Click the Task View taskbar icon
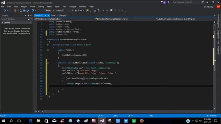This screenshot has width=221, height=124. (19, 121)
